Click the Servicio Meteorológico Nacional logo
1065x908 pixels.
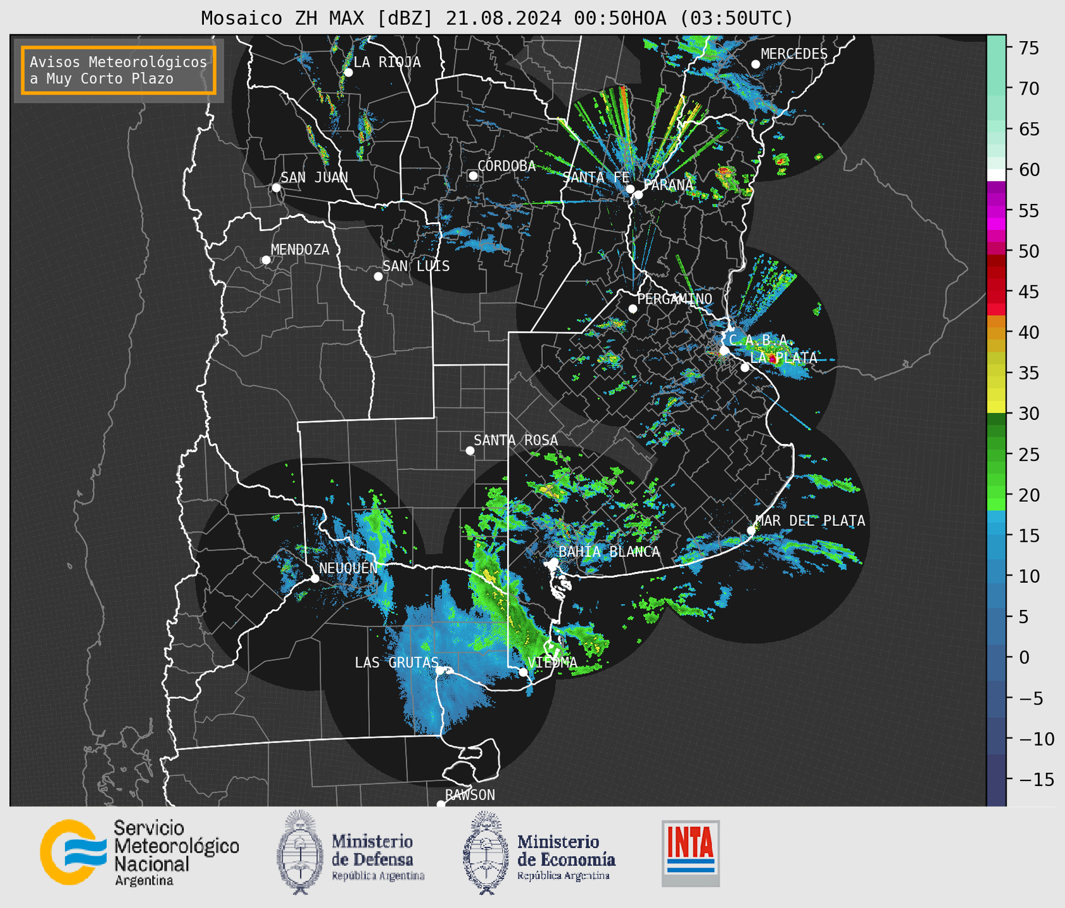pos(140,852)
